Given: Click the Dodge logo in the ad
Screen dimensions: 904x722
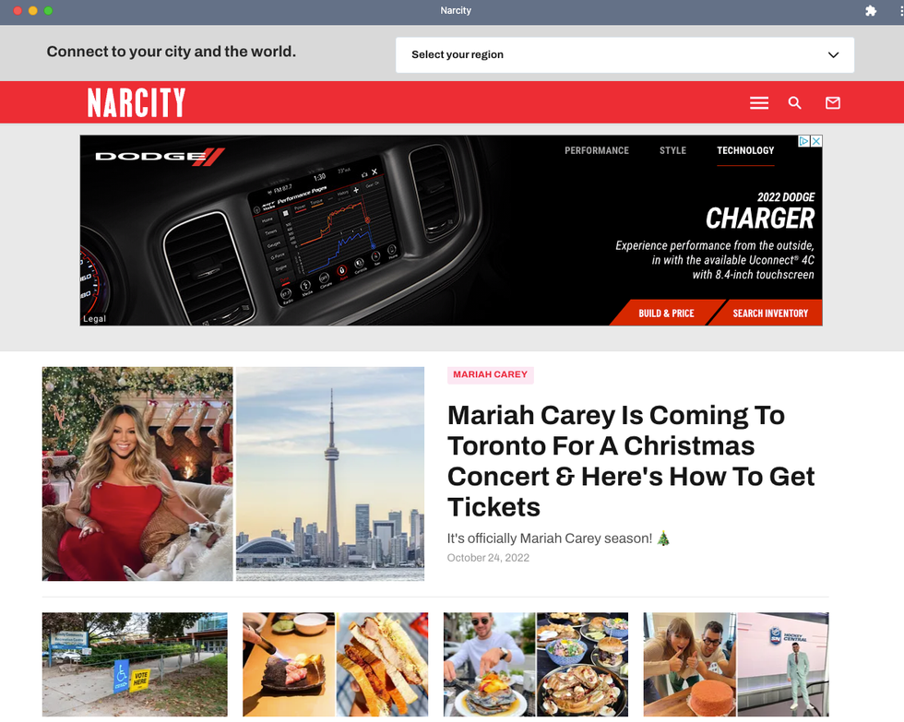Looking at the screenshot, I should 160,157.
